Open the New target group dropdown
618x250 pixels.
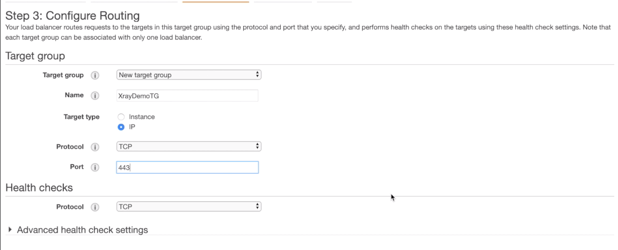[189, 75]
